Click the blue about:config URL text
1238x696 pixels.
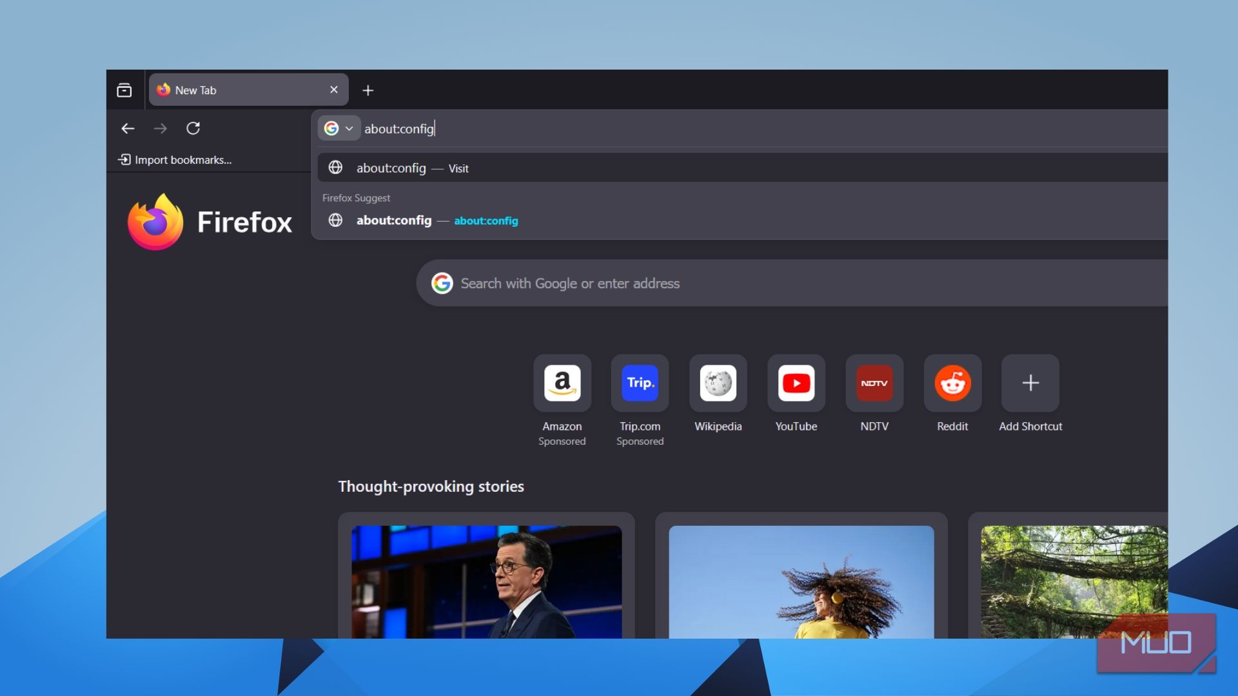(486, 220)
